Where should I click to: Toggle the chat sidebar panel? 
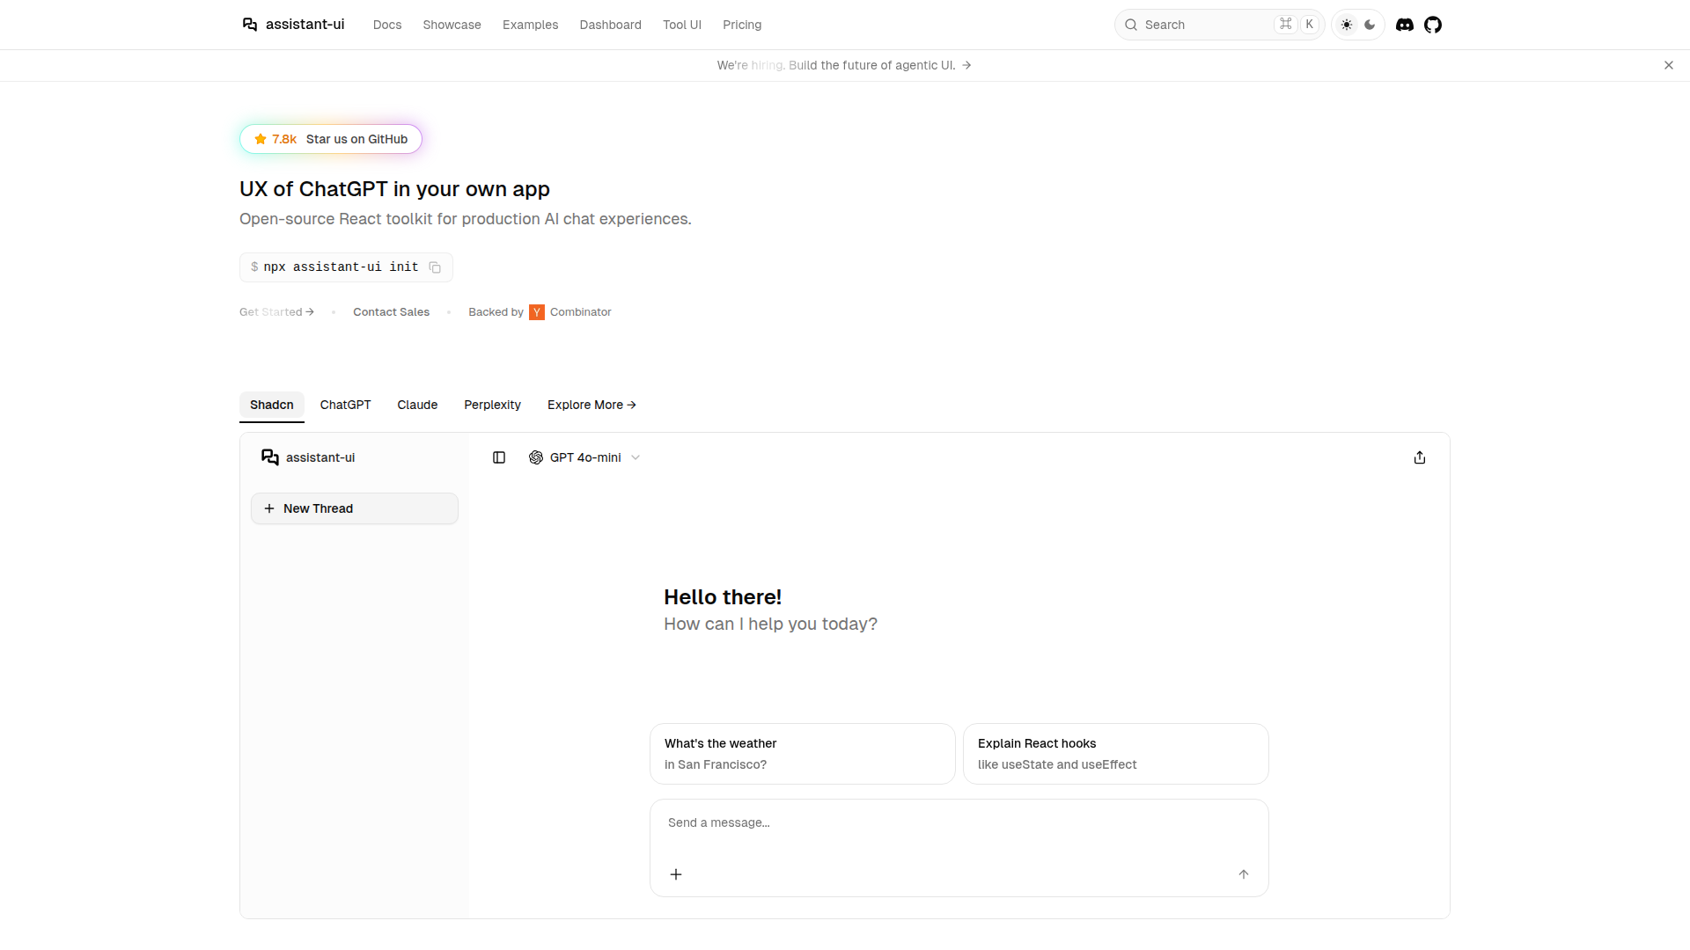click(x=499, y=457)
